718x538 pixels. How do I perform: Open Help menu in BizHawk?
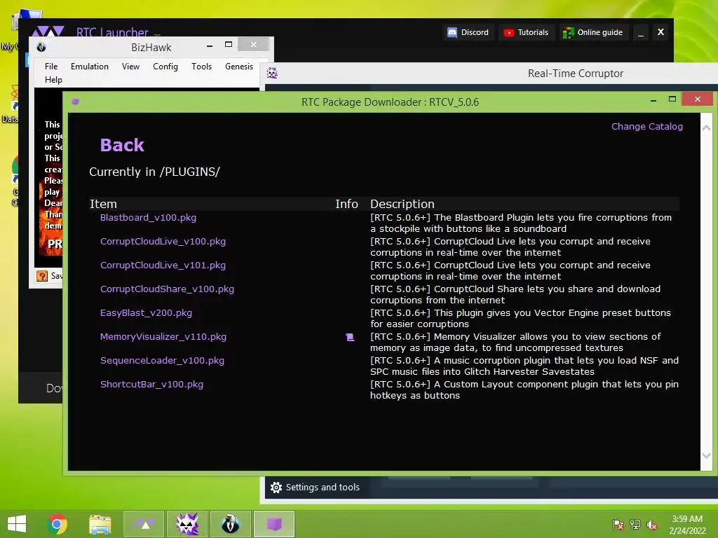pyautogui.click(x=53, y=80)
